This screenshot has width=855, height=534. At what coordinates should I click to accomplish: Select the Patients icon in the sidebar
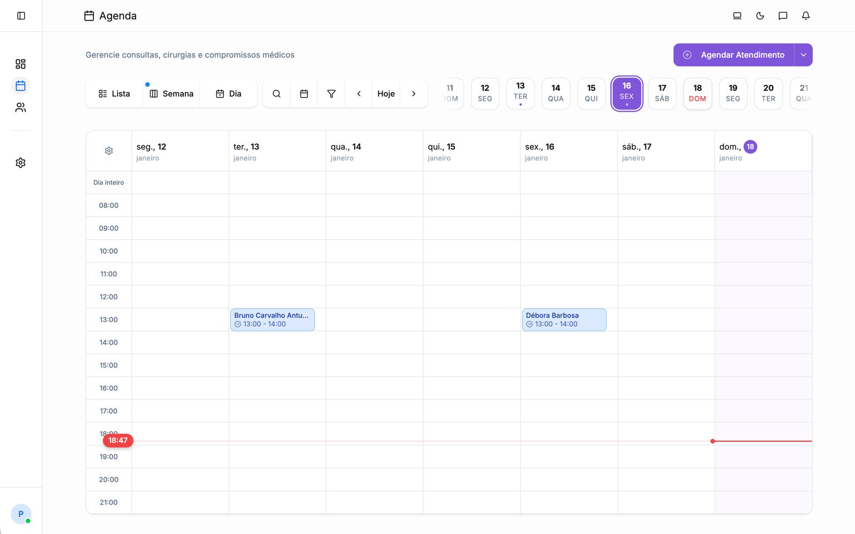click(21, 107)
